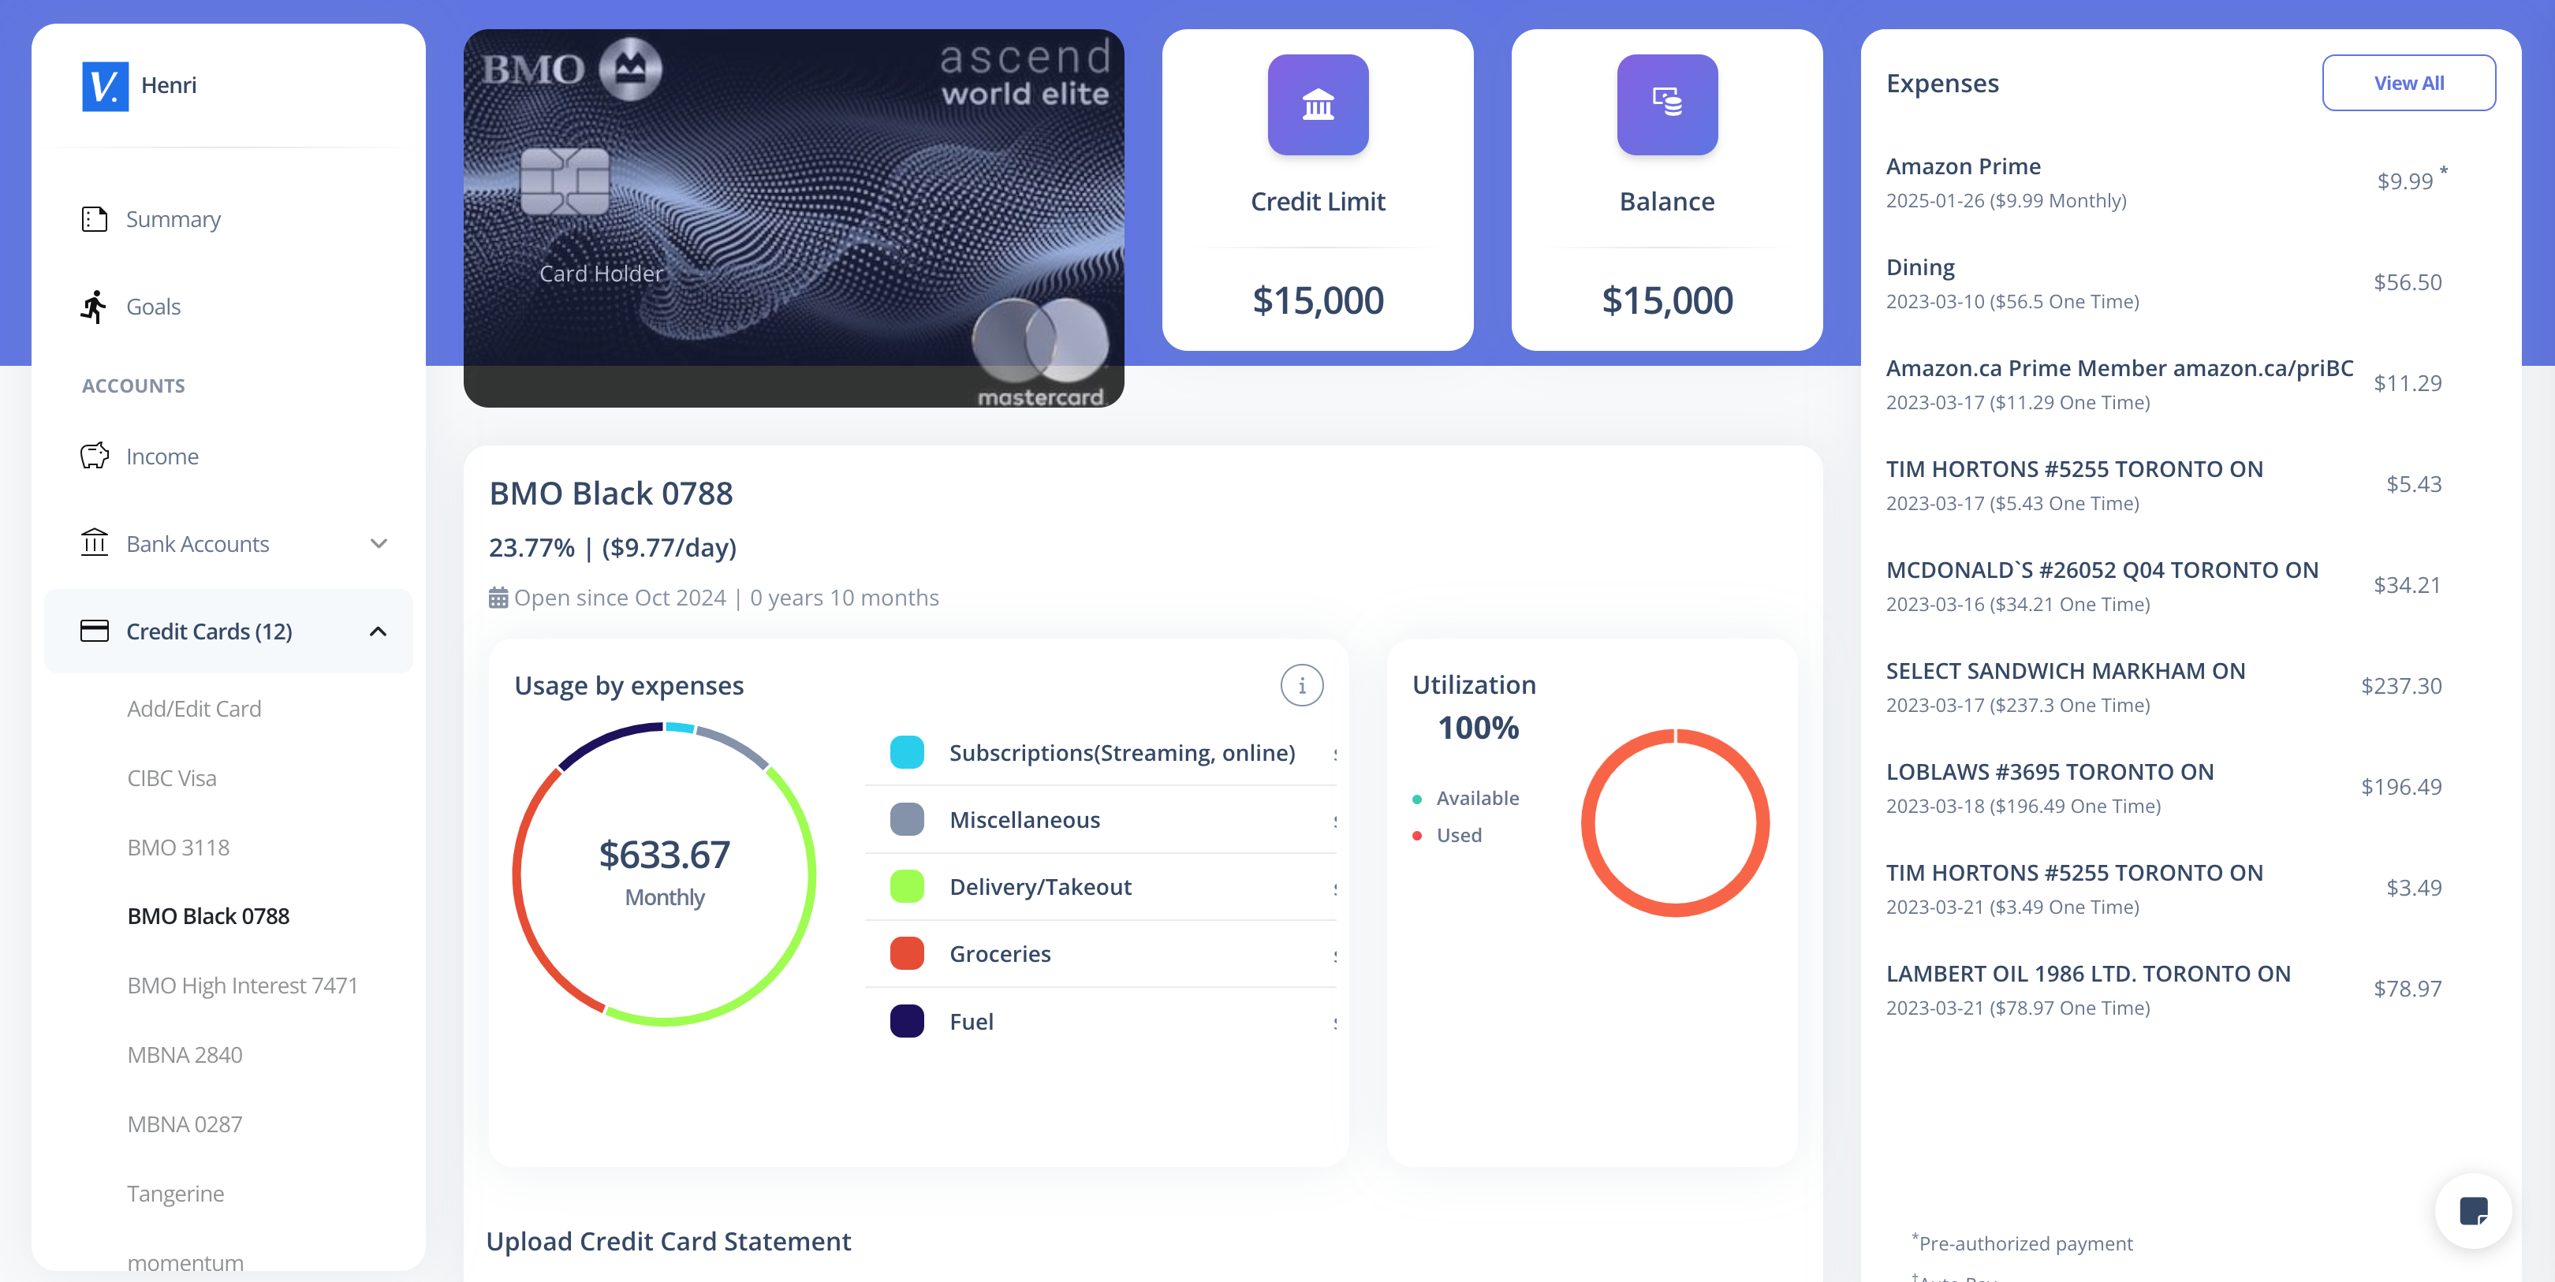Click the View All expenses button

2408,84
